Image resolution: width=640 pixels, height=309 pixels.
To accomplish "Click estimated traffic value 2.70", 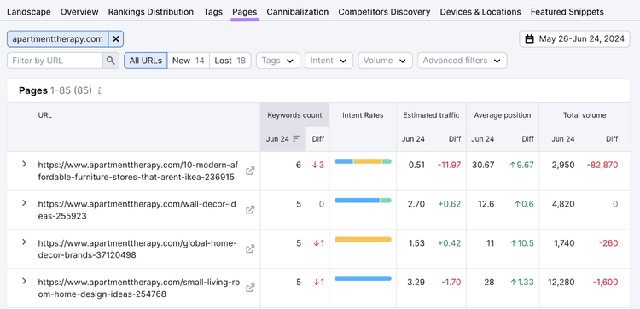I will click(416, 204).
